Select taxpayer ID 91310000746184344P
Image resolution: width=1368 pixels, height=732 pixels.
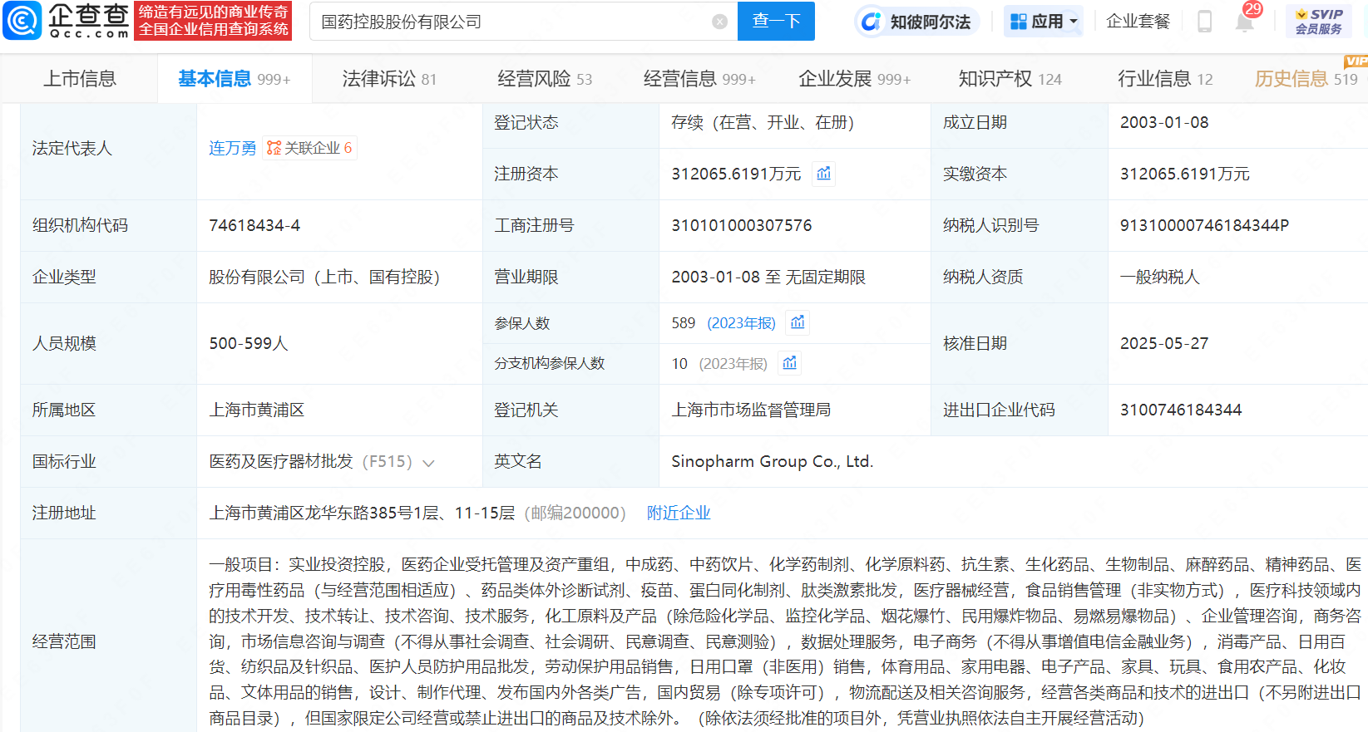[x=1204, y=225]
